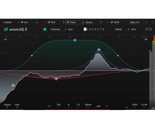Open the Drums track selector

tap(93, 22)
